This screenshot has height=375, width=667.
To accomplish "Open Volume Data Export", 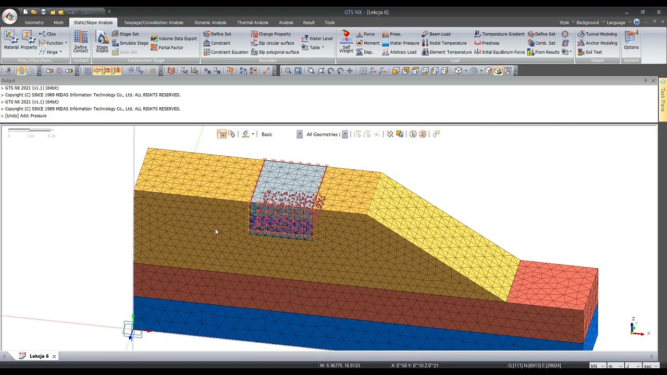I will tap(174, 39).
